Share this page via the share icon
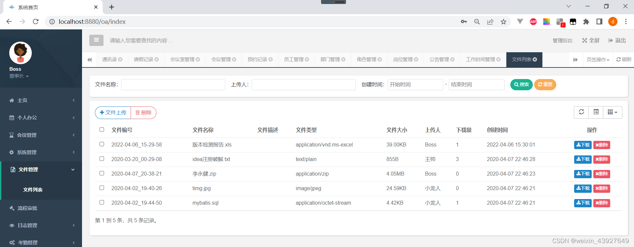 click(490, 21)
